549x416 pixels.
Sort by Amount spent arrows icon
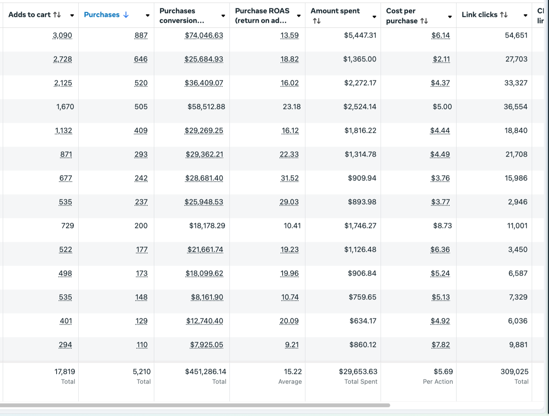pos(316,21)
